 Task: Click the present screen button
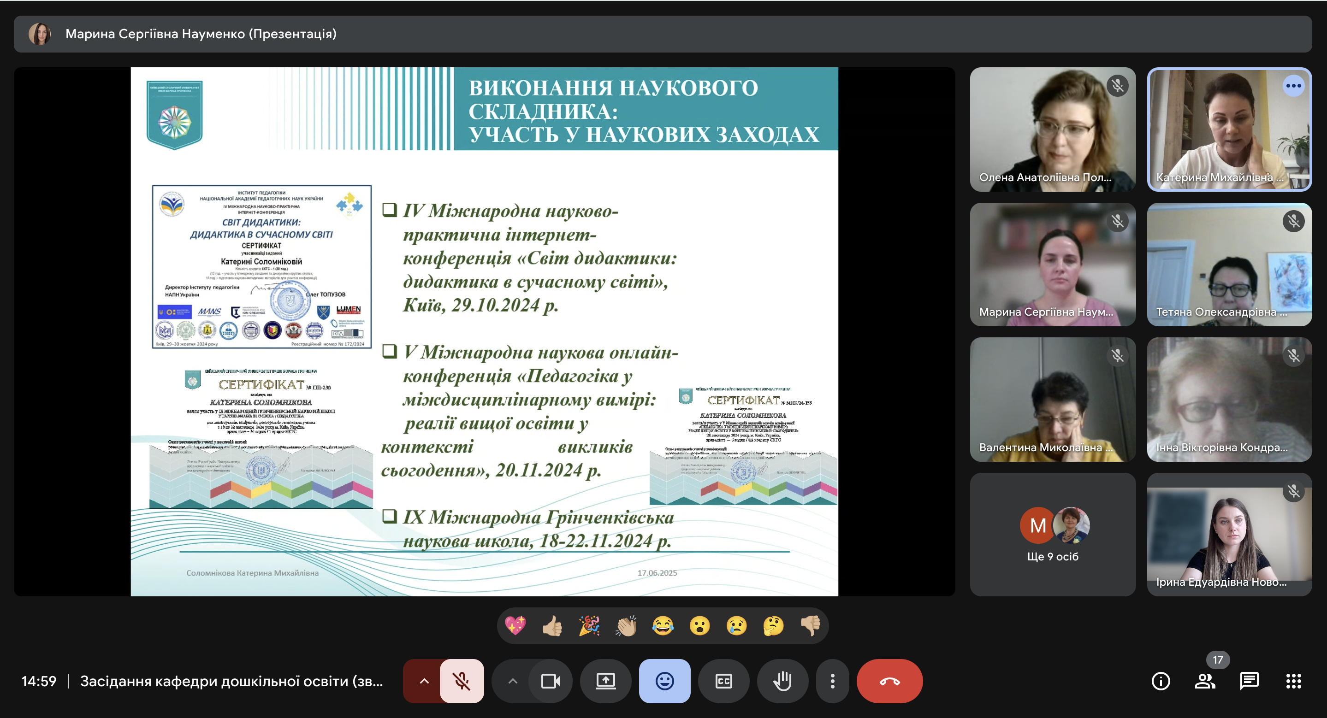(x=605, y=681)
